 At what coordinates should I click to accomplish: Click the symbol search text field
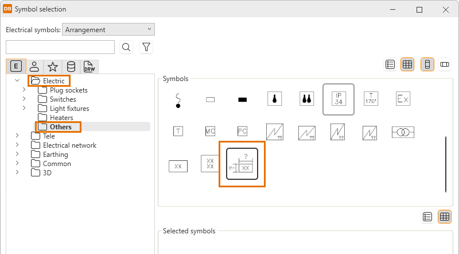[60, 47]
